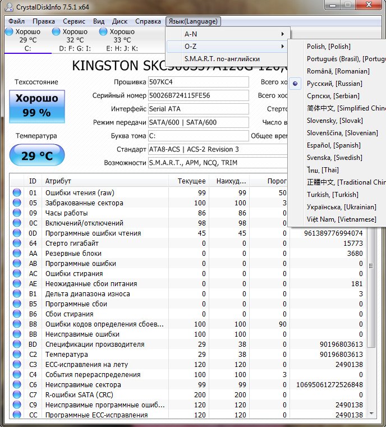Choose Slovenščina, [Slovenian] language option
This screenshot has width=386, height=427.
point(338,133)
